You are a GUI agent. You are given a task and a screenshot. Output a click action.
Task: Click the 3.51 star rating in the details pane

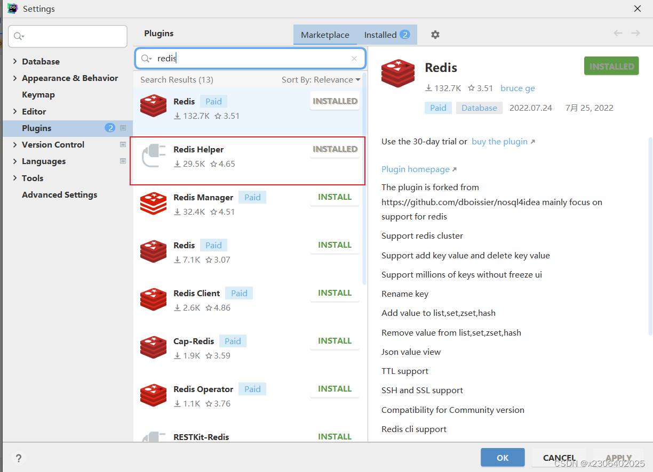[x=480, y=88]
